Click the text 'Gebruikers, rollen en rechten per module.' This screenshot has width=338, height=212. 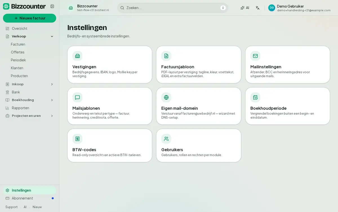192,155
